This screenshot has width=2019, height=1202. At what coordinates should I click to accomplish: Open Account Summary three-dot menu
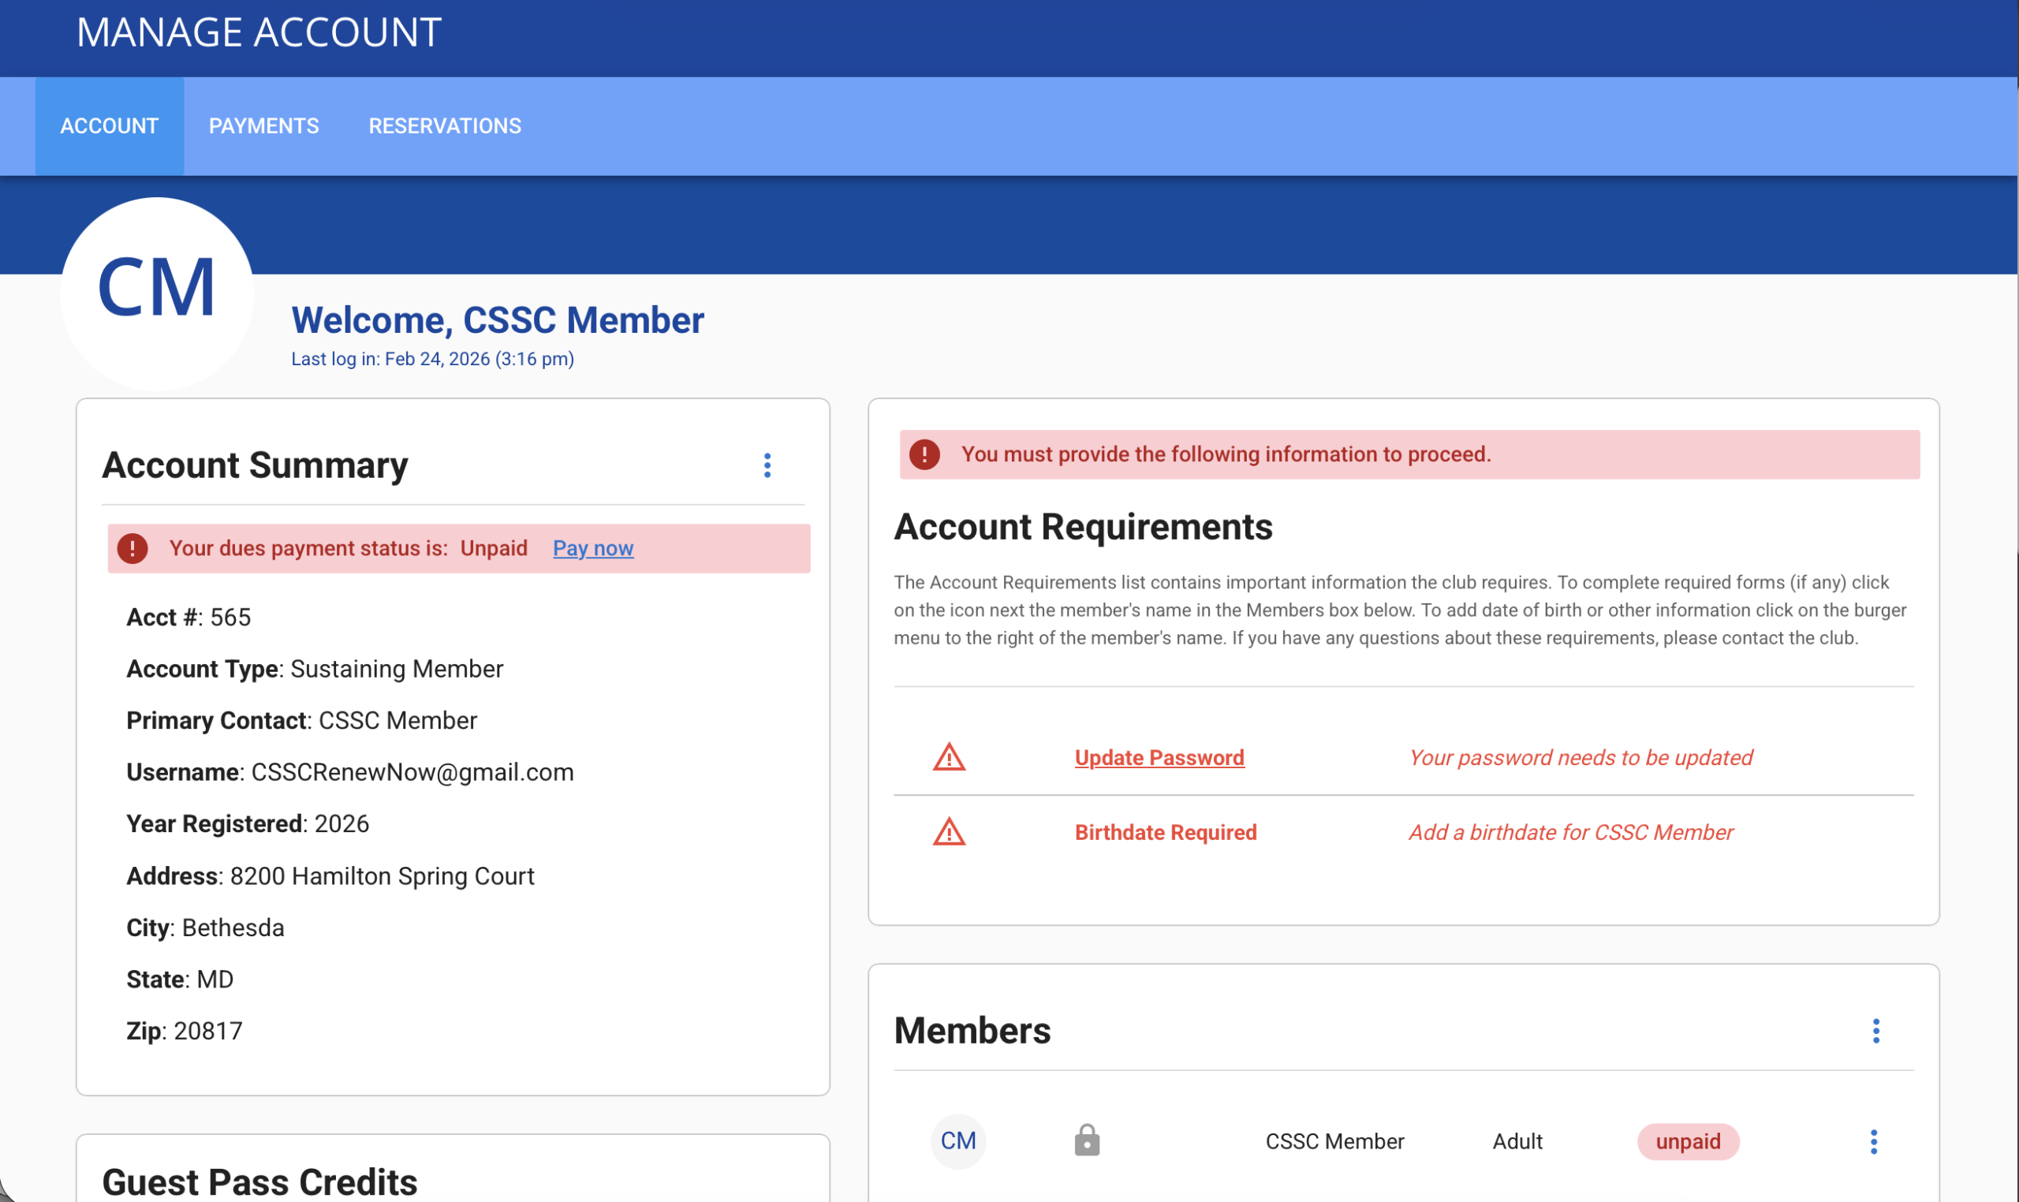pos(767,465)
